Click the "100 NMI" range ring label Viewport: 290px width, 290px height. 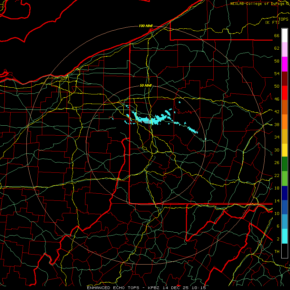coord(146,26)
